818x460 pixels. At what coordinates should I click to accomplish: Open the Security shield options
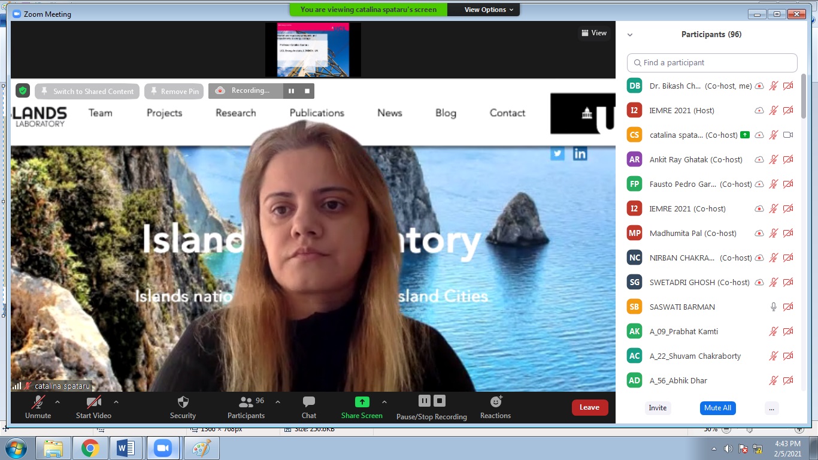click(183, 407)
